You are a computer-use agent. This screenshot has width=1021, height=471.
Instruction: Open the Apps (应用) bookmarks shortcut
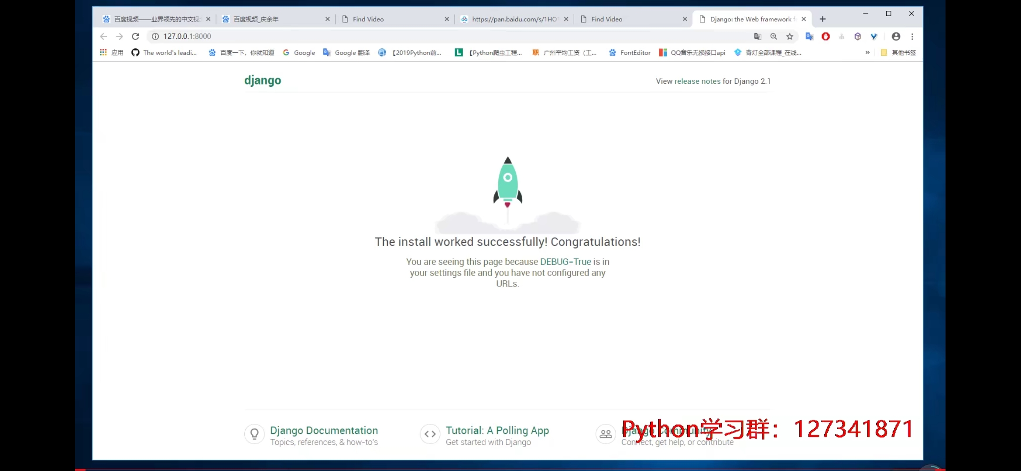tap(111, 52)
